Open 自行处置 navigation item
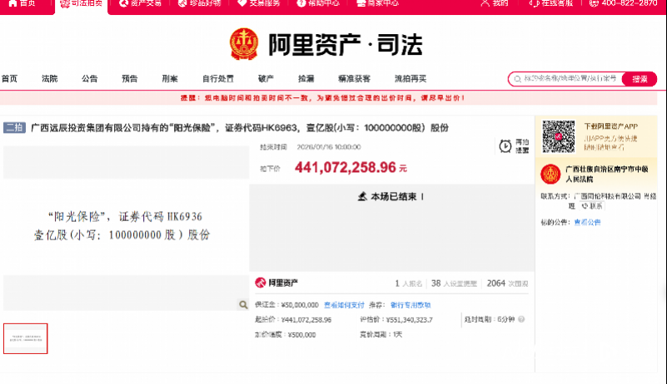Viewport: 667px width, 384px height. (218, 79)
